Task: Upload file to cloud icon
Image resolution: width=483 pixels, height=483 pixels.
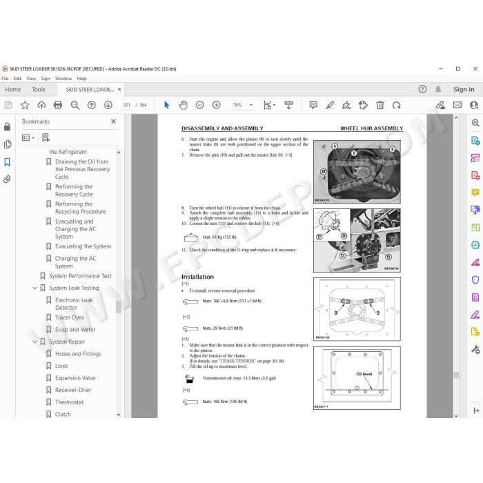Action: 41,106
